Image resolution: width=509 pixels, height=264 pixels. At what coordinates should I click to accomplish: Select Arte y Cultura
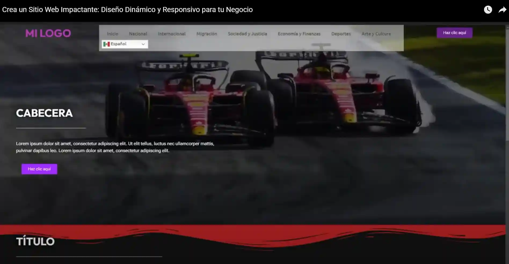(x=376, y=34)
